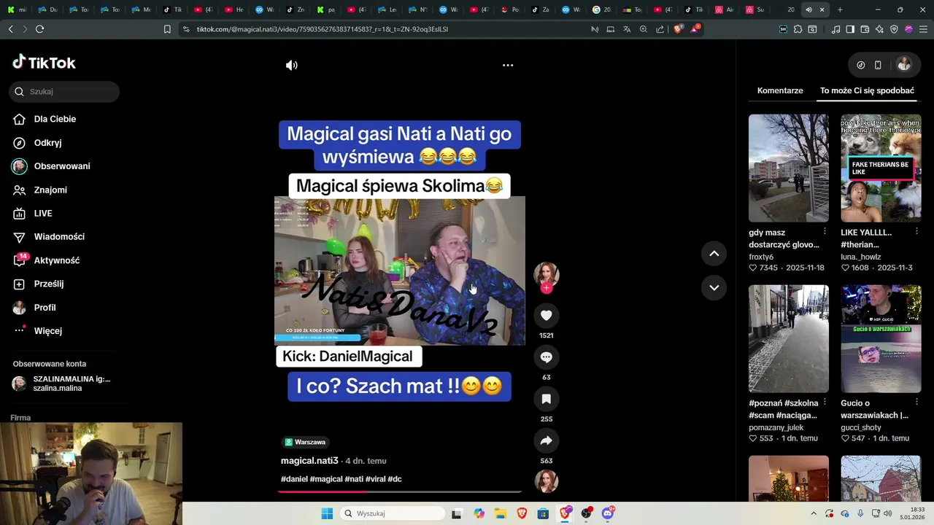This screenshot has height=525, width=934.
Task: Open the coins icon in top right
Action: [x=861, y=65]
